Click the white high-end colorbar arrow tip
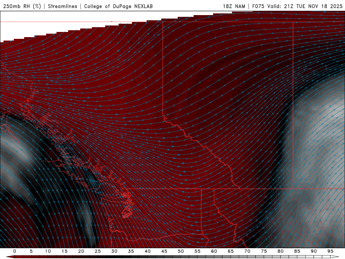 335,257
